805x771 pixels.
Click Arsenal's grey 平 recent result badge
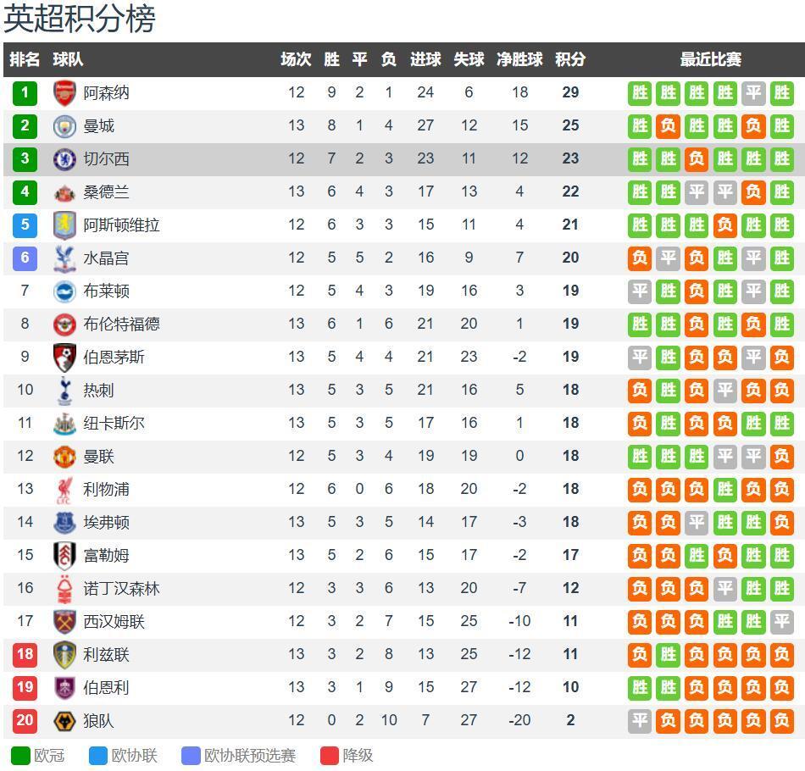752,93
